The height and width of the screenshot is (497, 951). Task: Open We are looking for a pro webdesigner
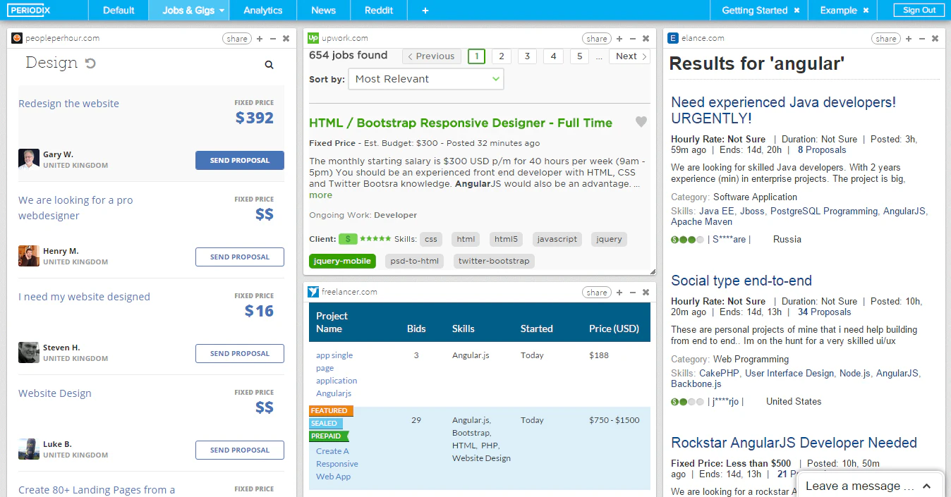coord(75,208)
